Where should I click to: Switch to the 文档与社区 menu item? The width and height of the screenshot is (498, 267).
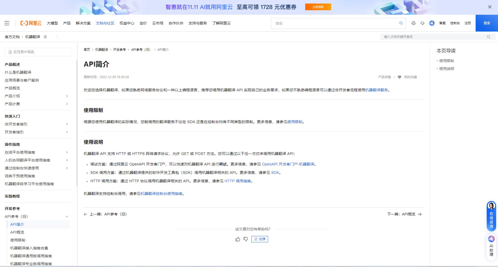click(105, 23)
